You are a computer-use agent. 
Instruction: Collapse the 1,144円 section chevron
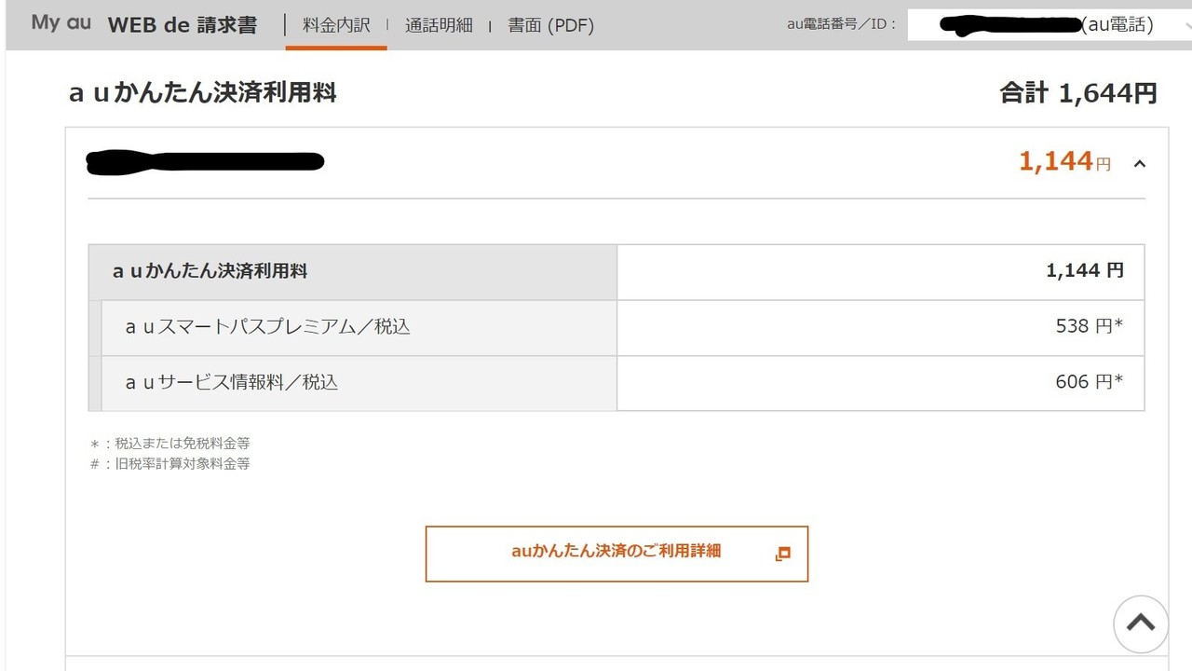[x=1140, y=164]
